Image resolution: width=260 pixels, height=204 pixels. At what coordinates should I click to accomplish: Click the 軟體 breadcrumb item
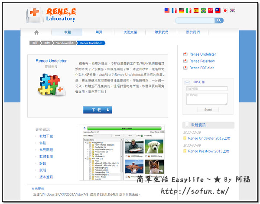[x=47, y=43]
